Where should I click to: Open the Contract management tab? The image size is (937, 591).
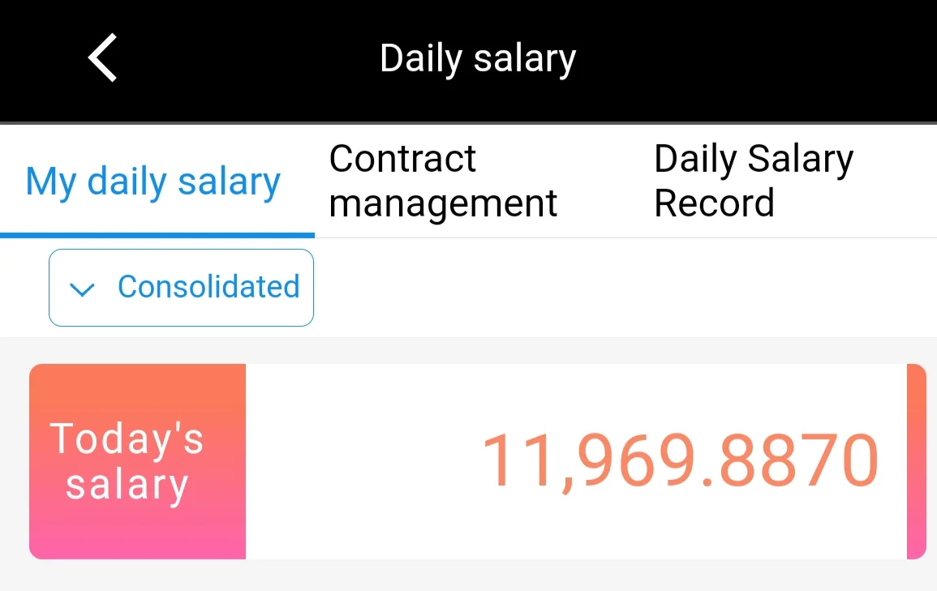pos(443,181)
